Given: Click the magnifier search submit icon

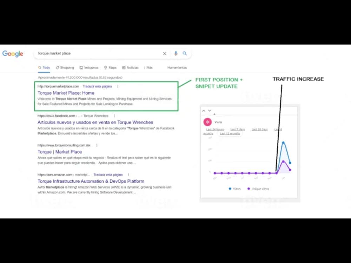Looking at the screenshot, I should (x=185, y=53).
